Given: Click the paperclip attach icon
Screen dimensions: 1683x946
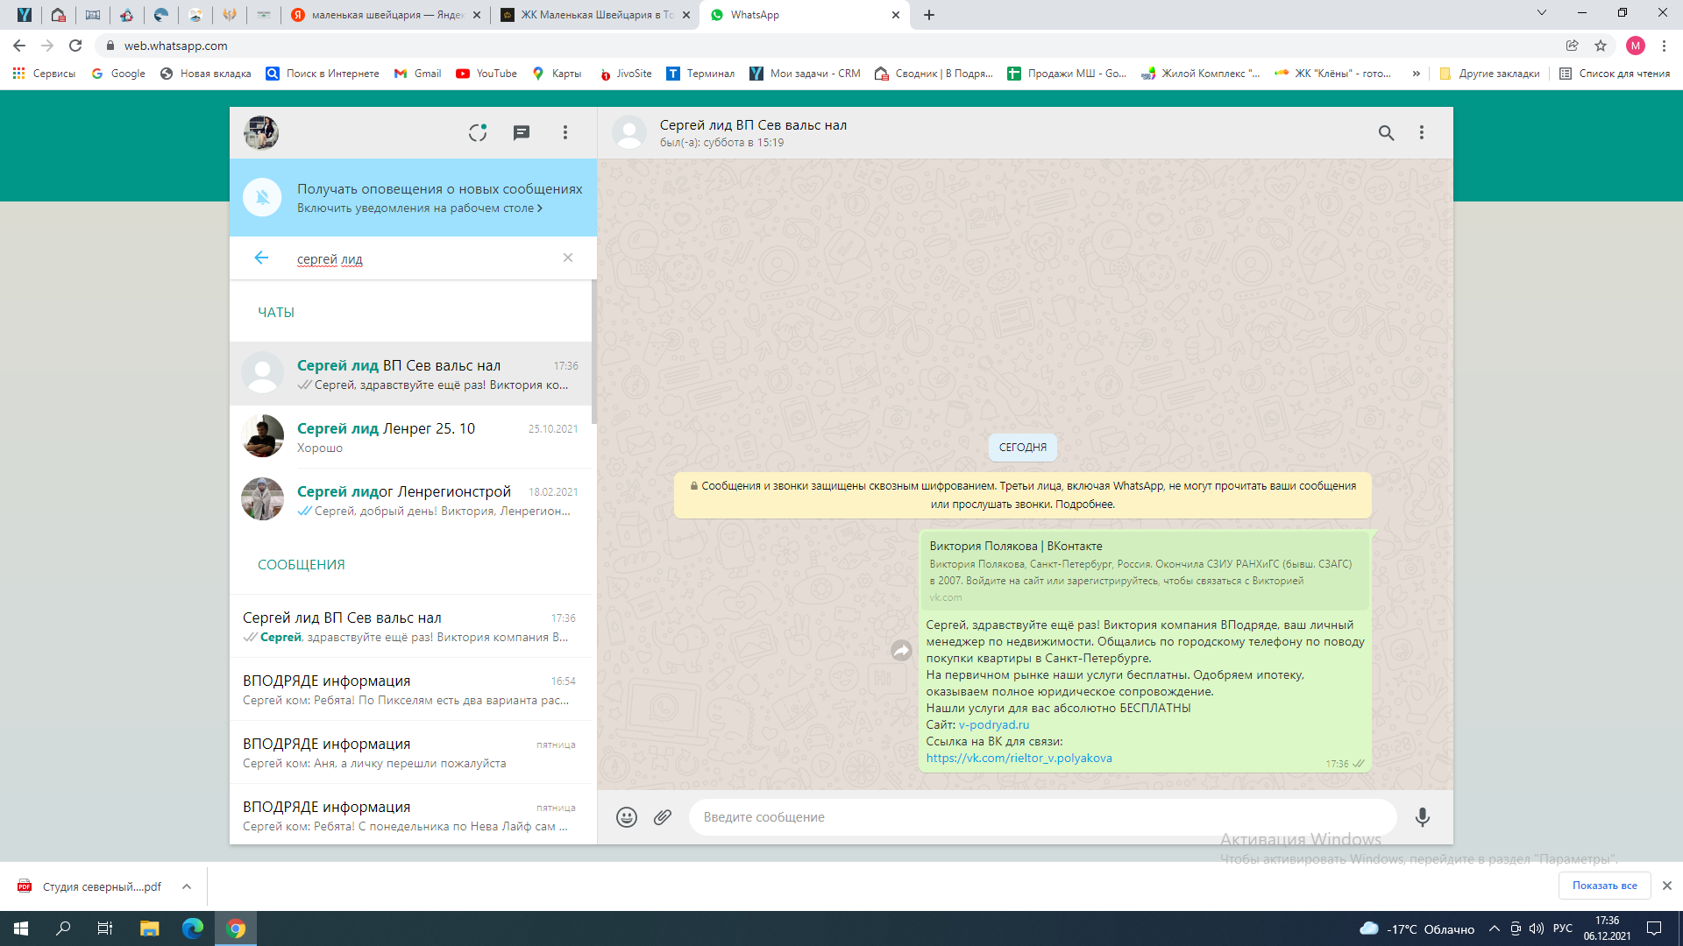Looking at the screenshot, I should (663, 817).
